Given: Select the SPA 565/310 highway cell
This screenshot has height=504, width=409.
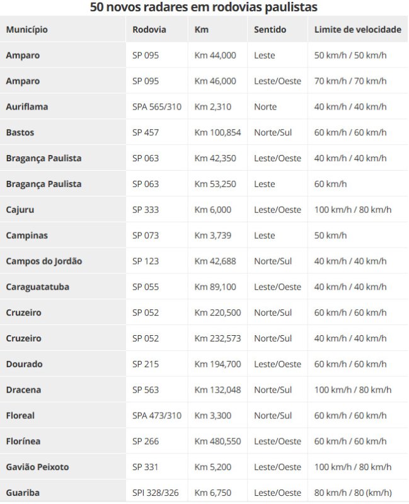Looking at the screenshot, I should coord(156,107).
